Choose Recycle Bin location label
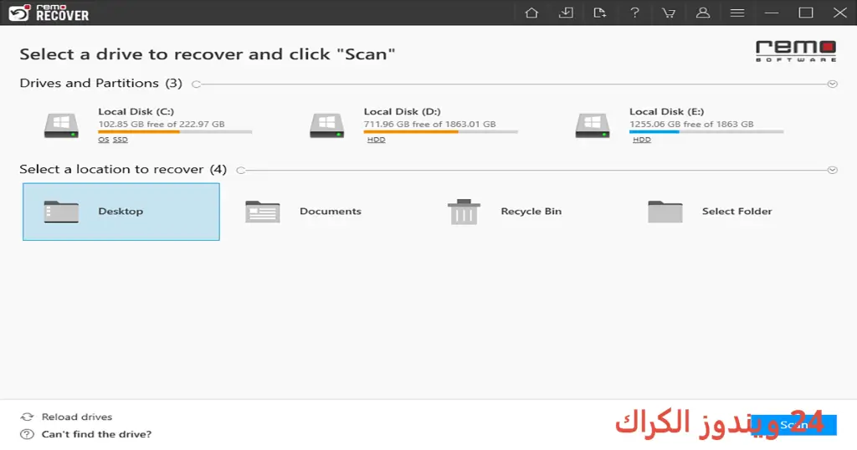857x450 pixels. [x=531, y=212]
